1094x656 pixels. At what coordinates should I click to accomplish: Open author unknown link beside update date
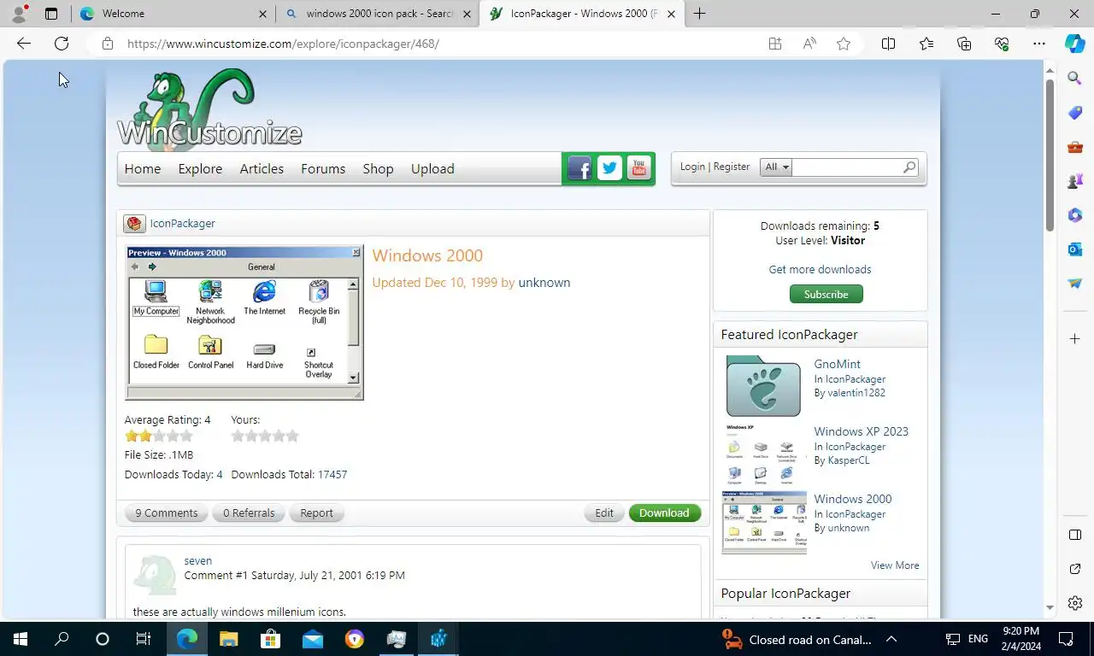[x=544, y=283]
